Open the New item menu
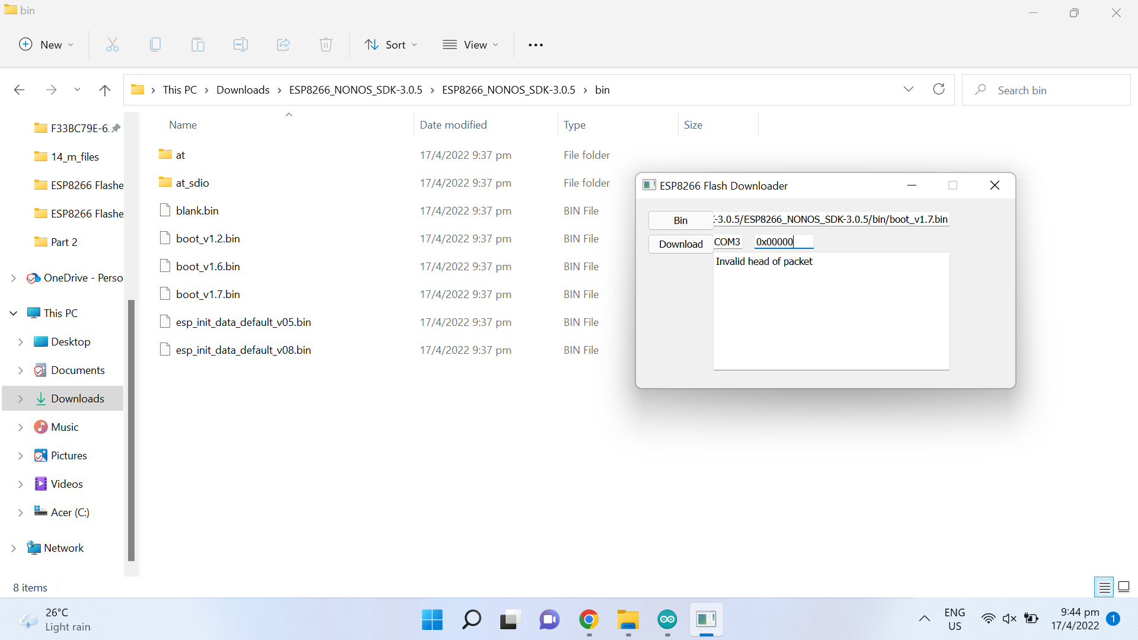The image size is (1138, 640). coord(46,45)
